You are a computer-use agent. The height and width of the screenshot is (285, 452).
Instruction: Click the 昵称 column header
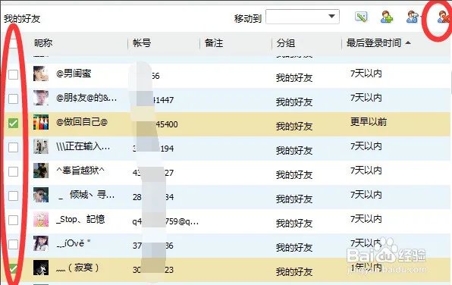[43, 43]
